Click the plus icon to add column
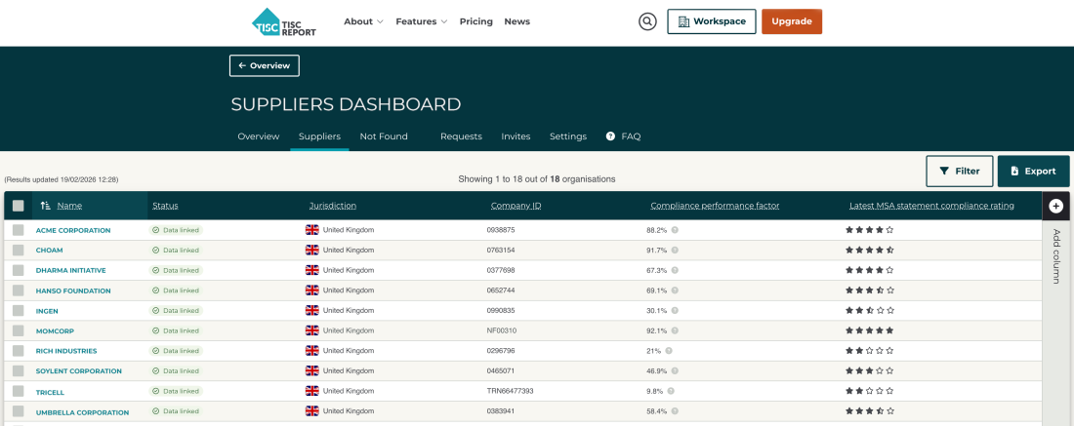The image size is (1074, 426). pos(1055,206)
